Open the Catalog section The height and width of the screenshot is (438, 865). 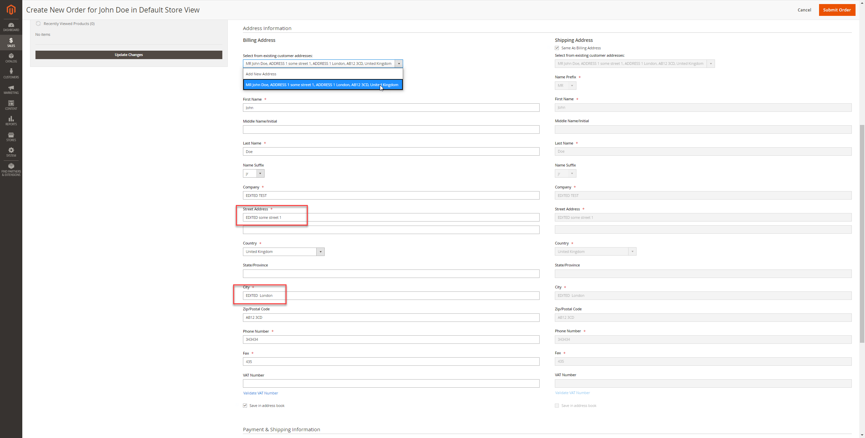click(11, 57)
